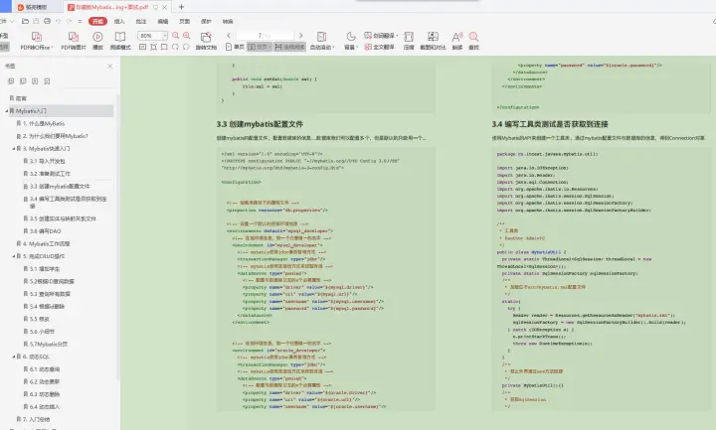This screenshot has width=716, height=430.
Task: Open the 批注 ribbon tab
Action: (141, 22)
